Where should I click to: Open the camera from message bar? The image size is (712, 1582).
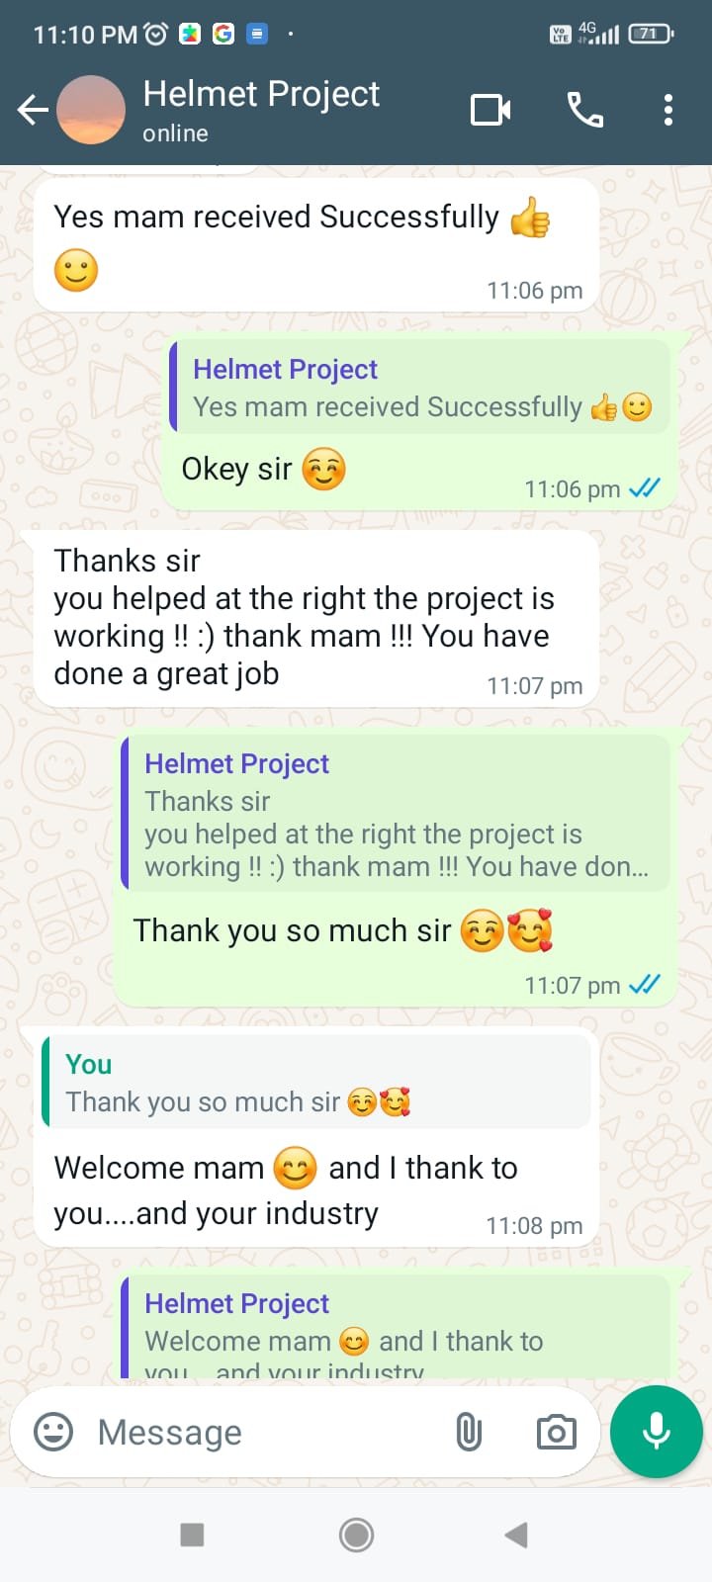tap(557, 1432)
